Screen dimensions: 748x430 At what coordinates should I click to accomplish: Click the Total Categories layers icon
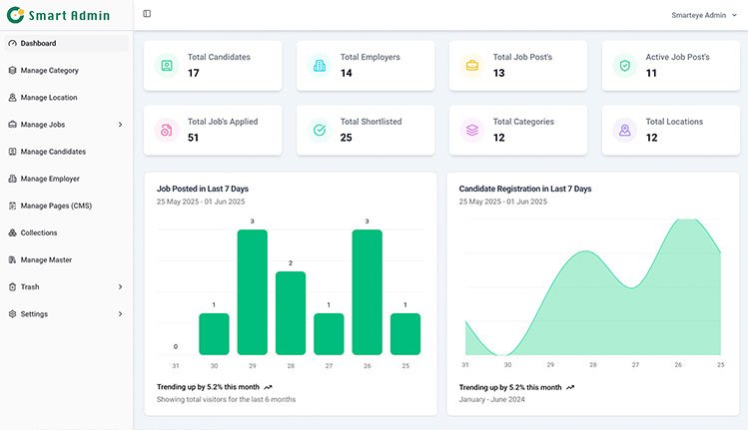tap(472, 130)
